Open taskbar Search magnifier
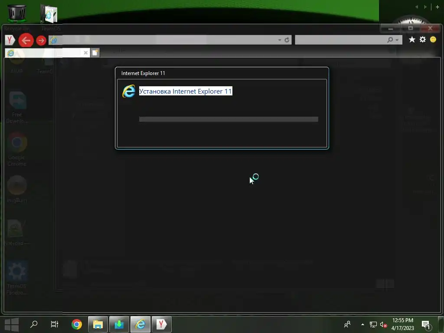The image size is (444, 333). pyautogui.click(x=34, y=324)
